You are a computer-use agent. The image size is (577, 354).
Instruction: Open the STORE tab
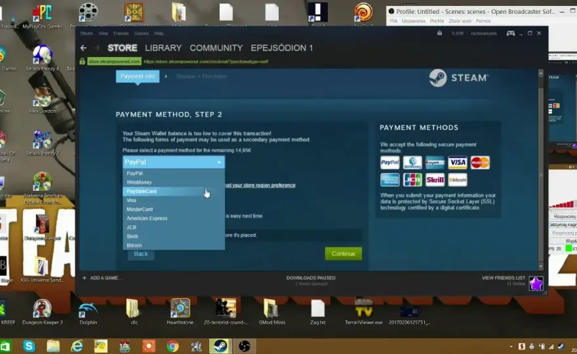pyautogui.click(x=122, y=48)
